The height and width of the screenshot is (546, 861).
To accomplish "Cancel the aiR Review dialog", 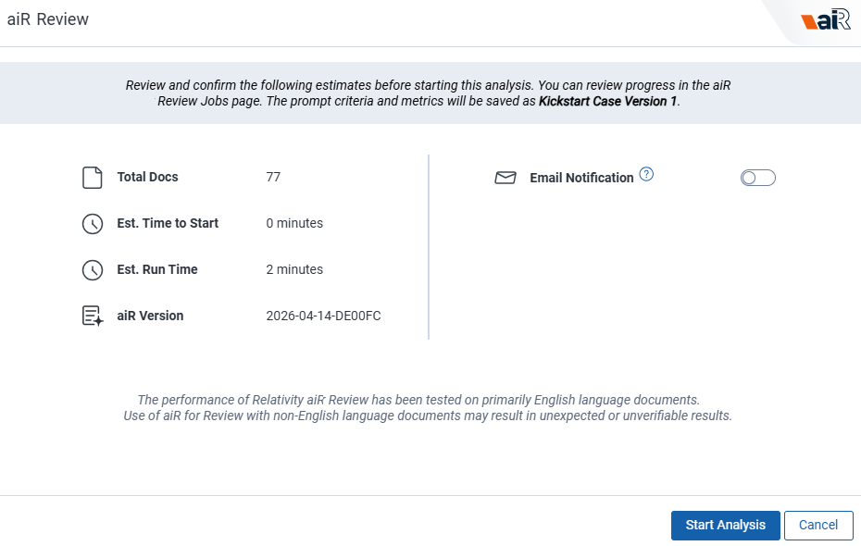I will (x=818, y=525).
